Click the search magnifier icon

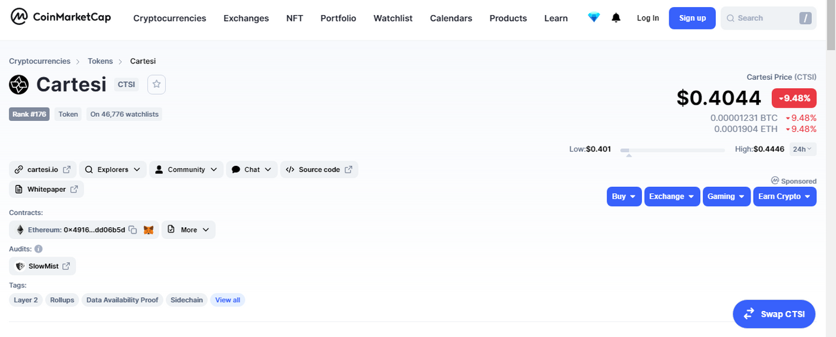[730, 18]
